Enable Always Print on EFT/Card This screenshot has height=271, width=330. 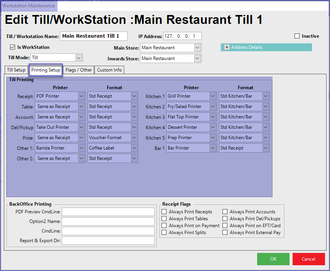[225, 226]
